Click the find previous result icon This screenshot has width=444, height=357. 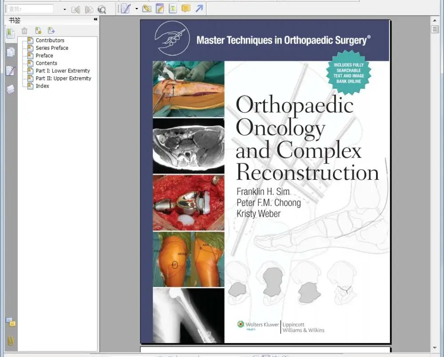(75, 10)
